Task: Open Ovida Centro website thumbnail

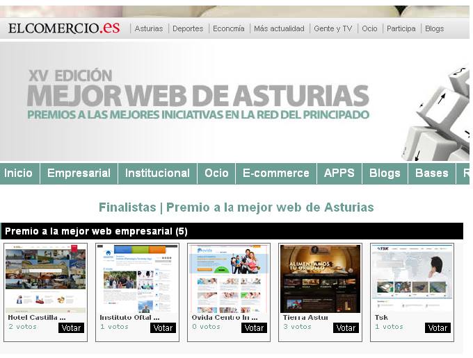Action: tap(229, 279)
